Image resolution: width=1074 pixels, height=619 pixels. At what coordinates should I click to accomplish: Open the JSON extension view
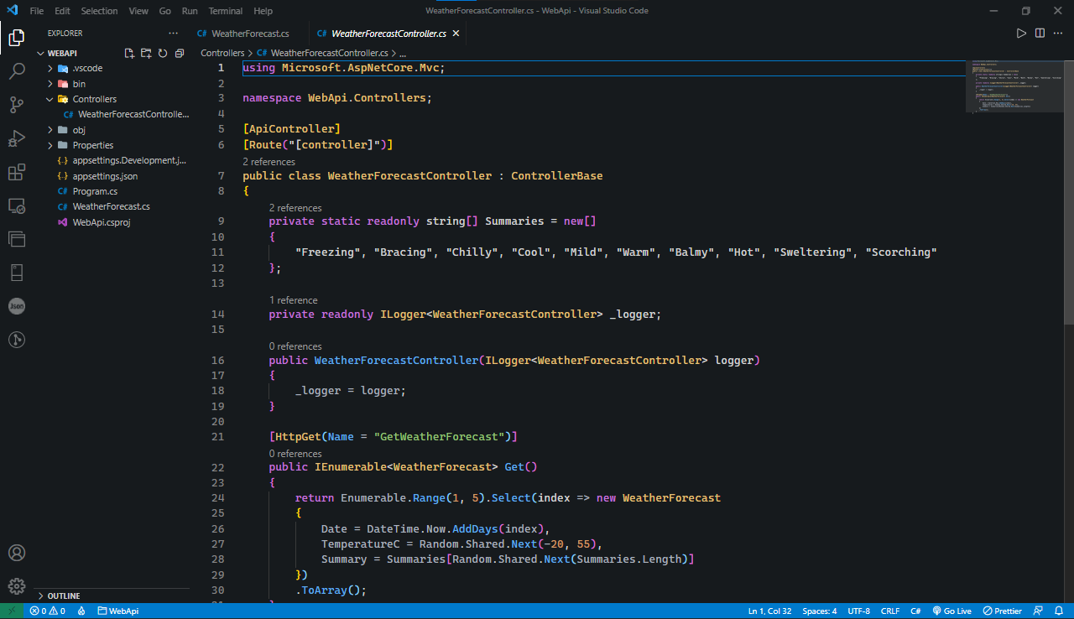[17, 306]
